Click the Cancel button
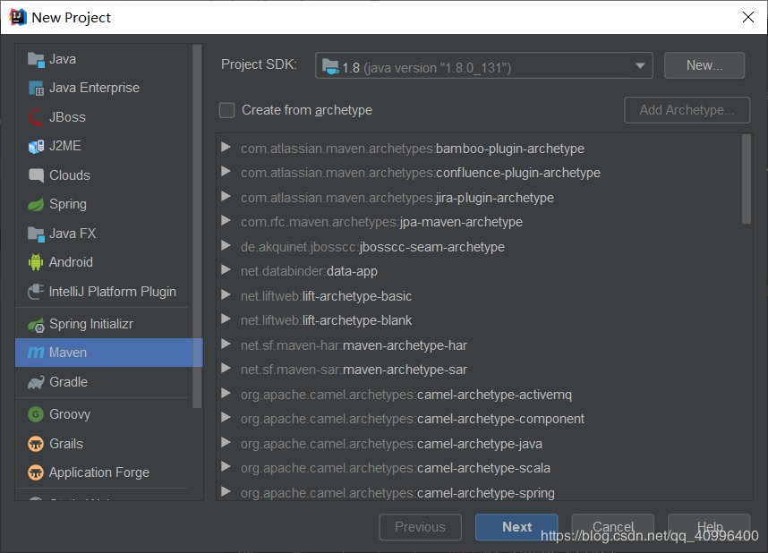The image size is (768, 553). [613, 527]
